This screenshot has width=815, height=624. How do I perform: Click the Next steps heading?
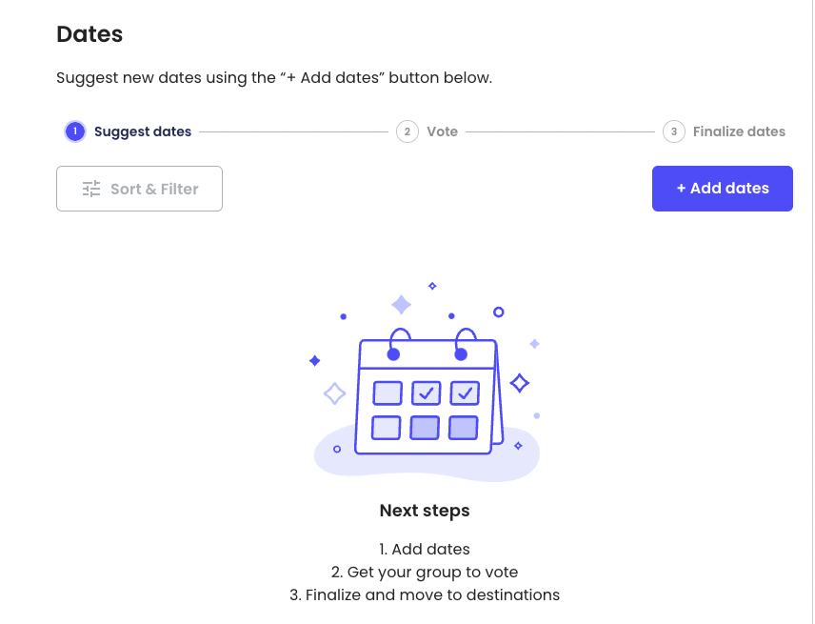[424, 511]
